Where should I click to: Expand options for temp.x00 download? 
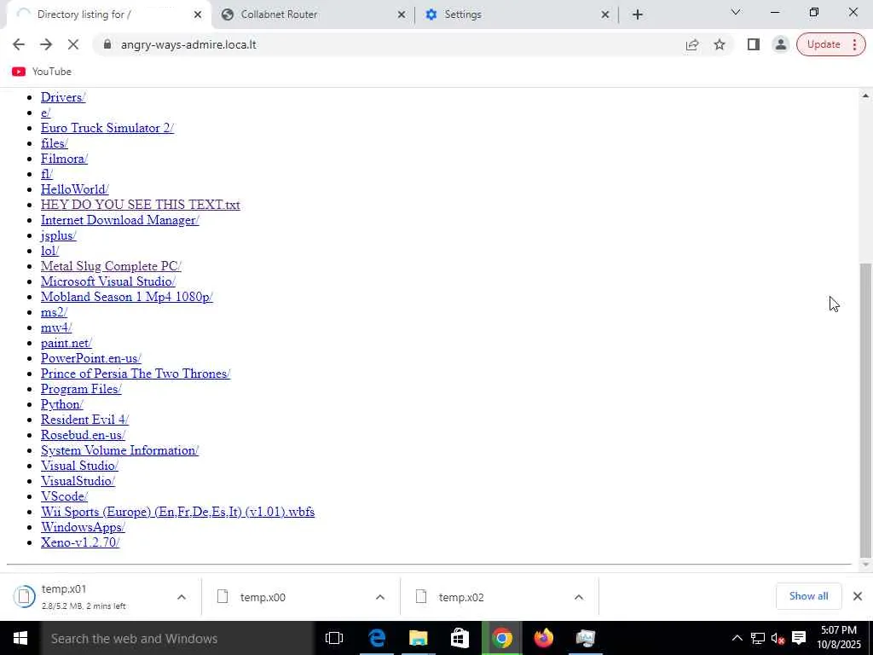[379, 597]
